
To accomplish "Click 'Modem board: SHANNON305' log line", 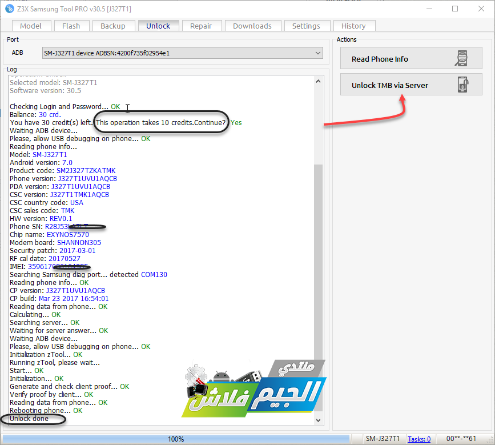I will pos(55,243).
